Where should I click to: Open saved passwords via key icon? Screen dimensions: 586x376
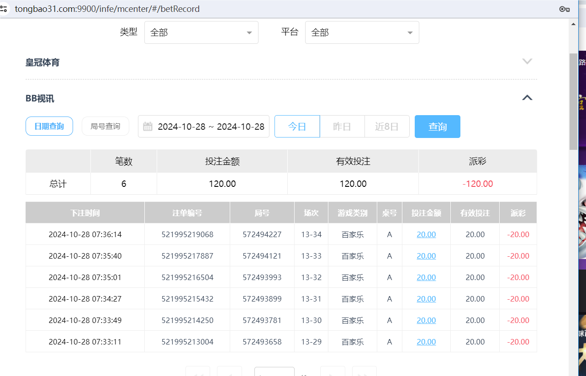(564, 9)
